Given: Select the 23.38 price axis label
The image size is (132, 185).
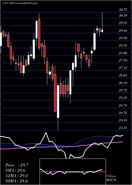Looking at the screenshot, I should [x=123, y=128].
